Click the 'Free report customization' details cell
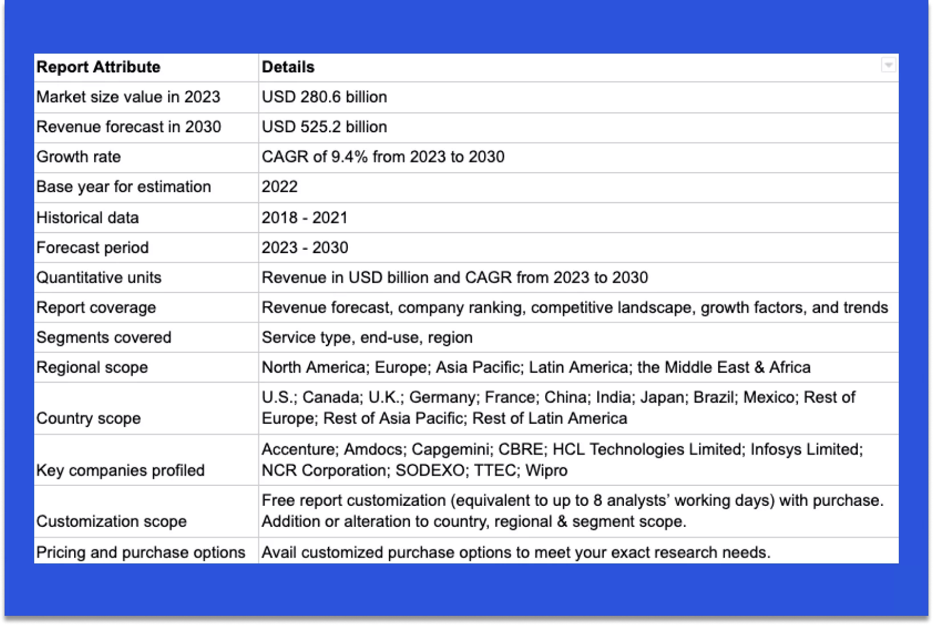The width and height of the screenshot is (933, 625). pos(578,512)
